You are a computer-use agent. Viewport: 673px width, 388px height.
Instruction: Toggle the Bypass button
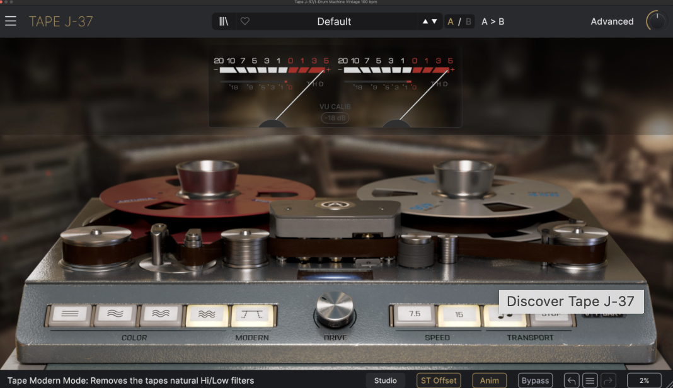click(535, 380)
